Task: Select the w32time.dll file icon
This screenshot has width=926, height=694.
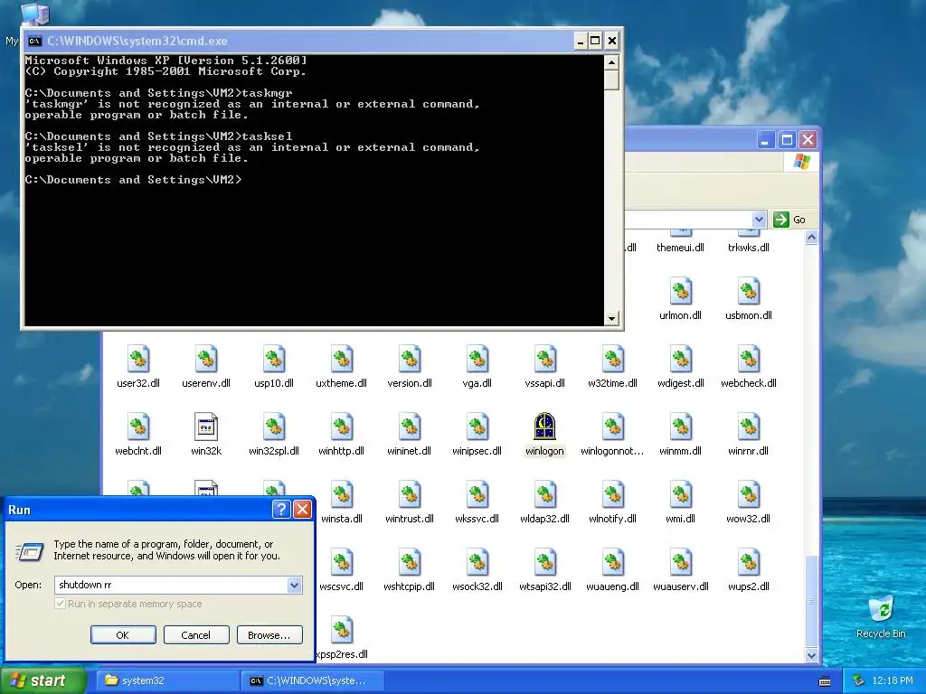Action: pos(613,360)
